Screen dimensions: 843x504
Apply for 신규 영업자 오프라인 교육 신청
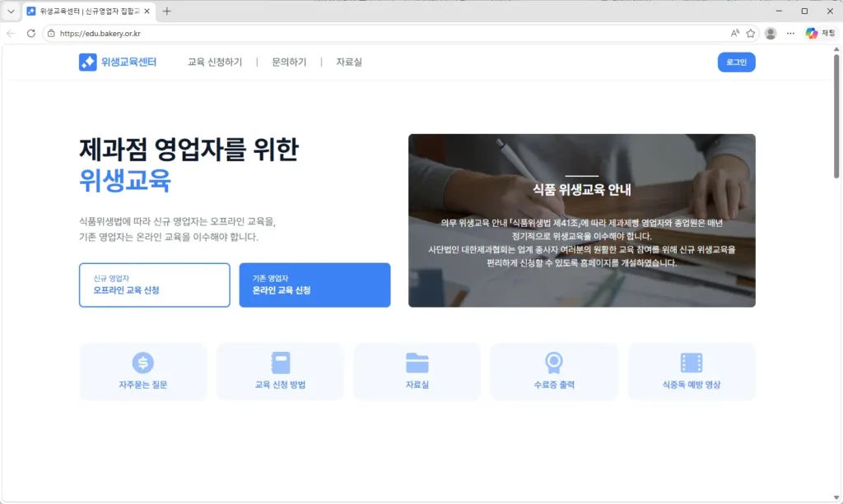154,285
